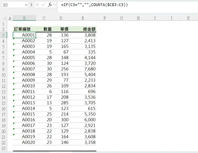Select row 22 header
198x153 pixels.
(x=3, y=142)
